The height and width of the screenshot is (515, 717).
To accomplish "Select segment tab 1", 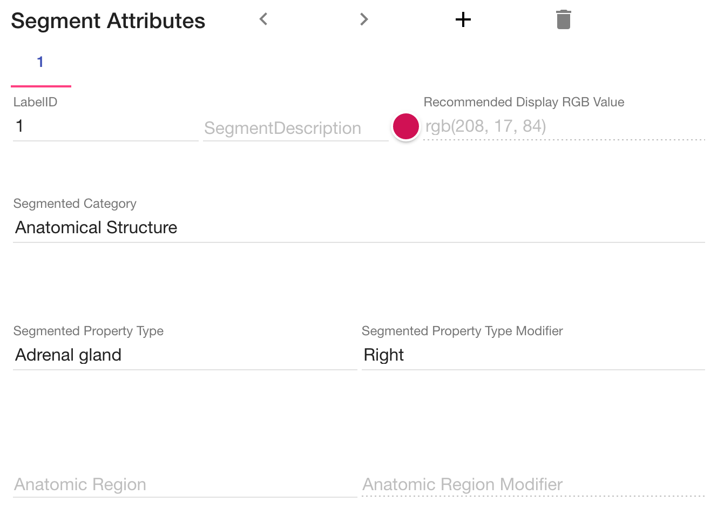I will (40, 63).
